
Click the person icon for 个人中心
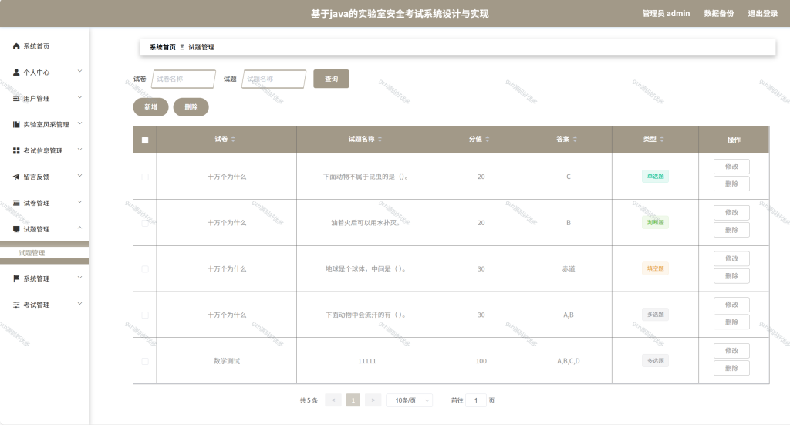[16, 73]
